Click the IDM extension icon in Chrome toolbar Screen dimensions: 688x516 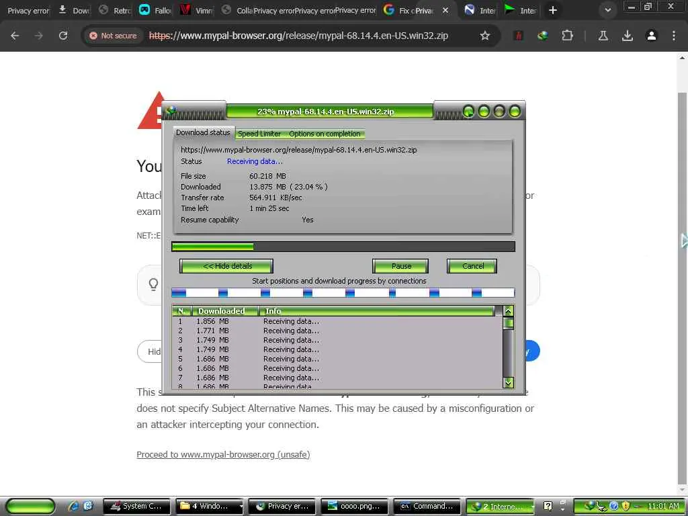point(543,36)
